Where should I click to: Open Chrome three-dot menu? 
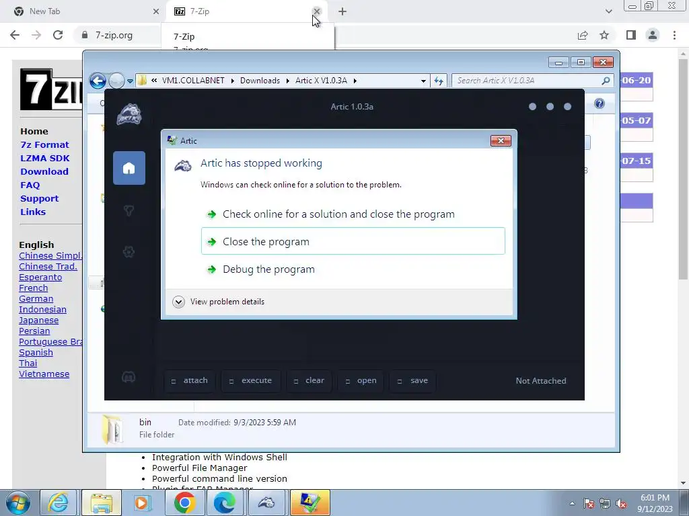[674, 35]
